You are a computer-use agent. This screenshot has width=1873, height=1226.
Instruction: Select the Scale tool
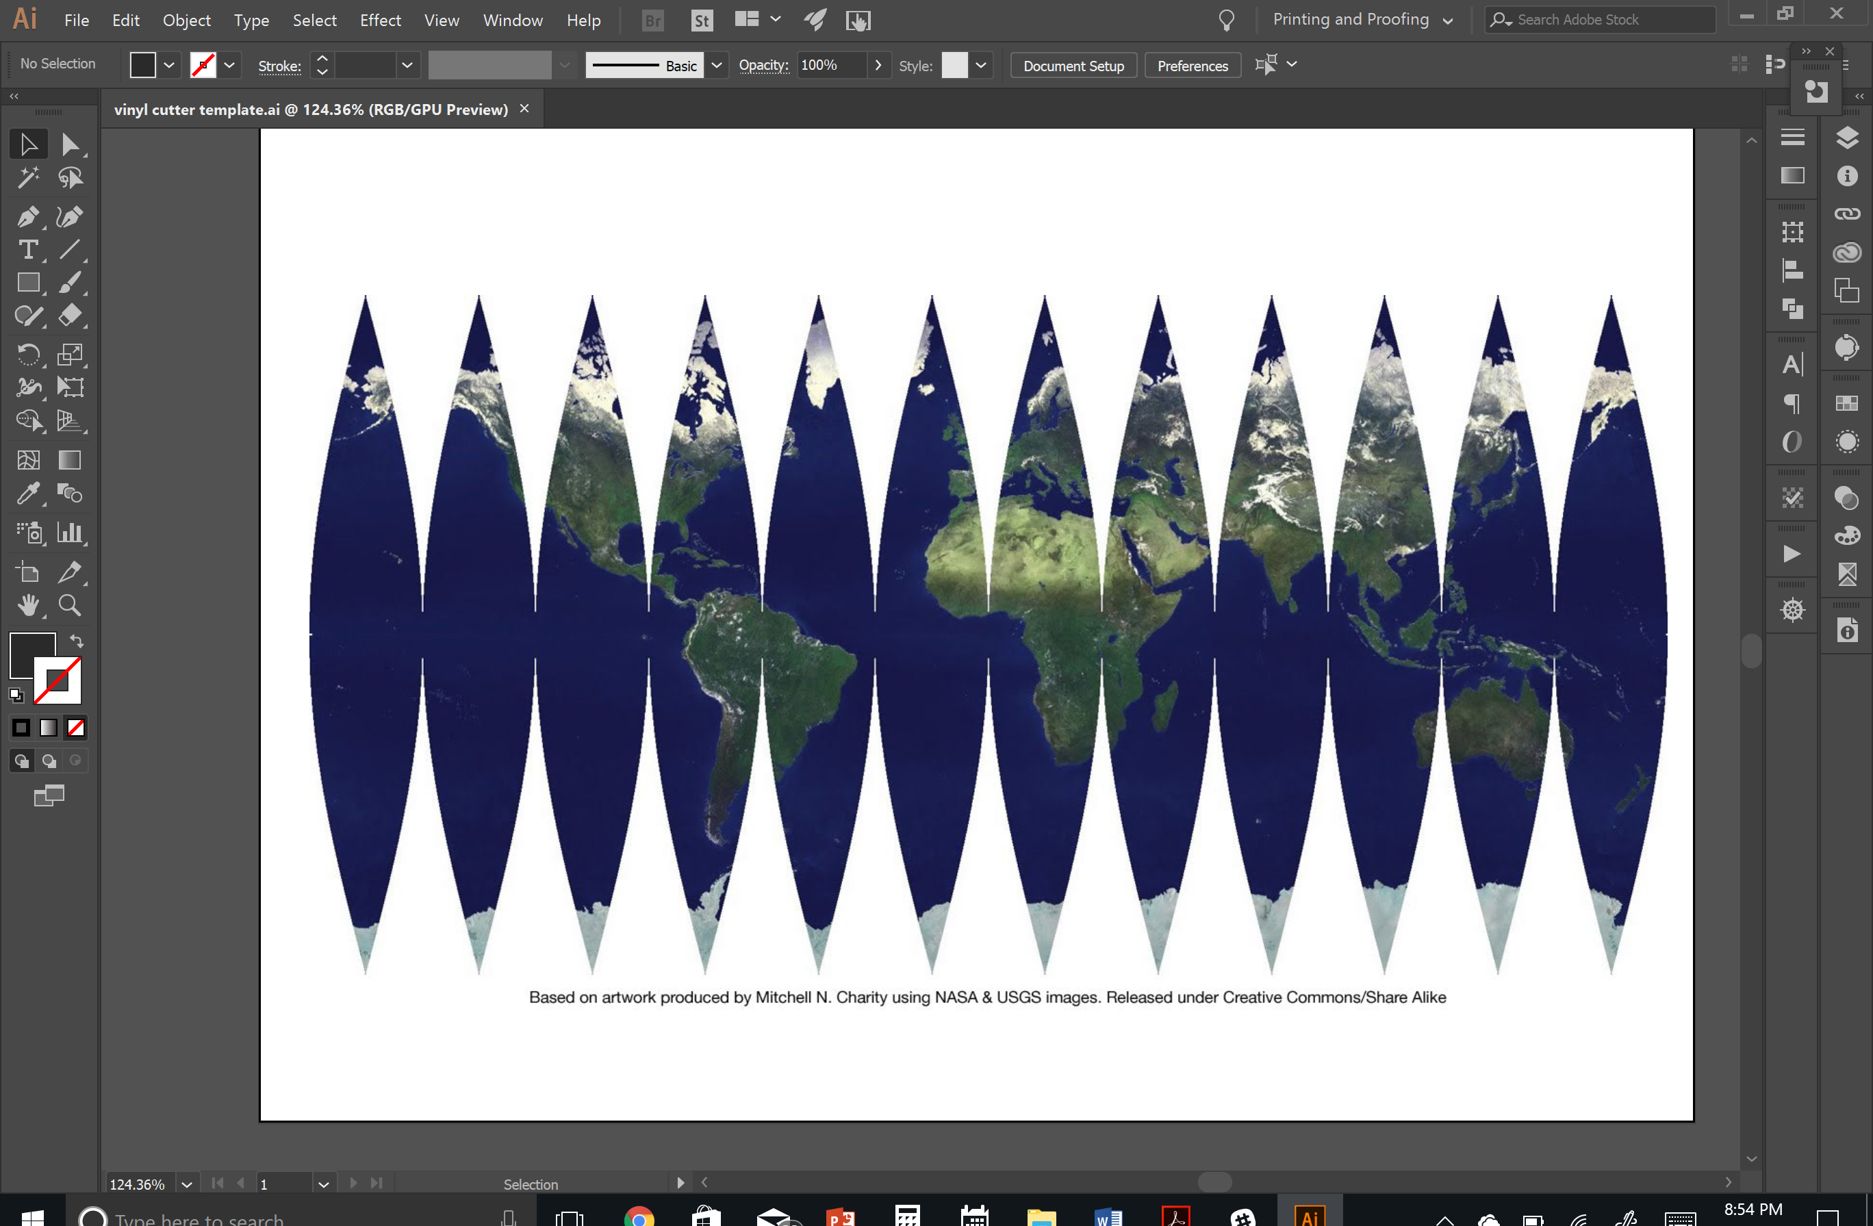click(x=70, y=354)
